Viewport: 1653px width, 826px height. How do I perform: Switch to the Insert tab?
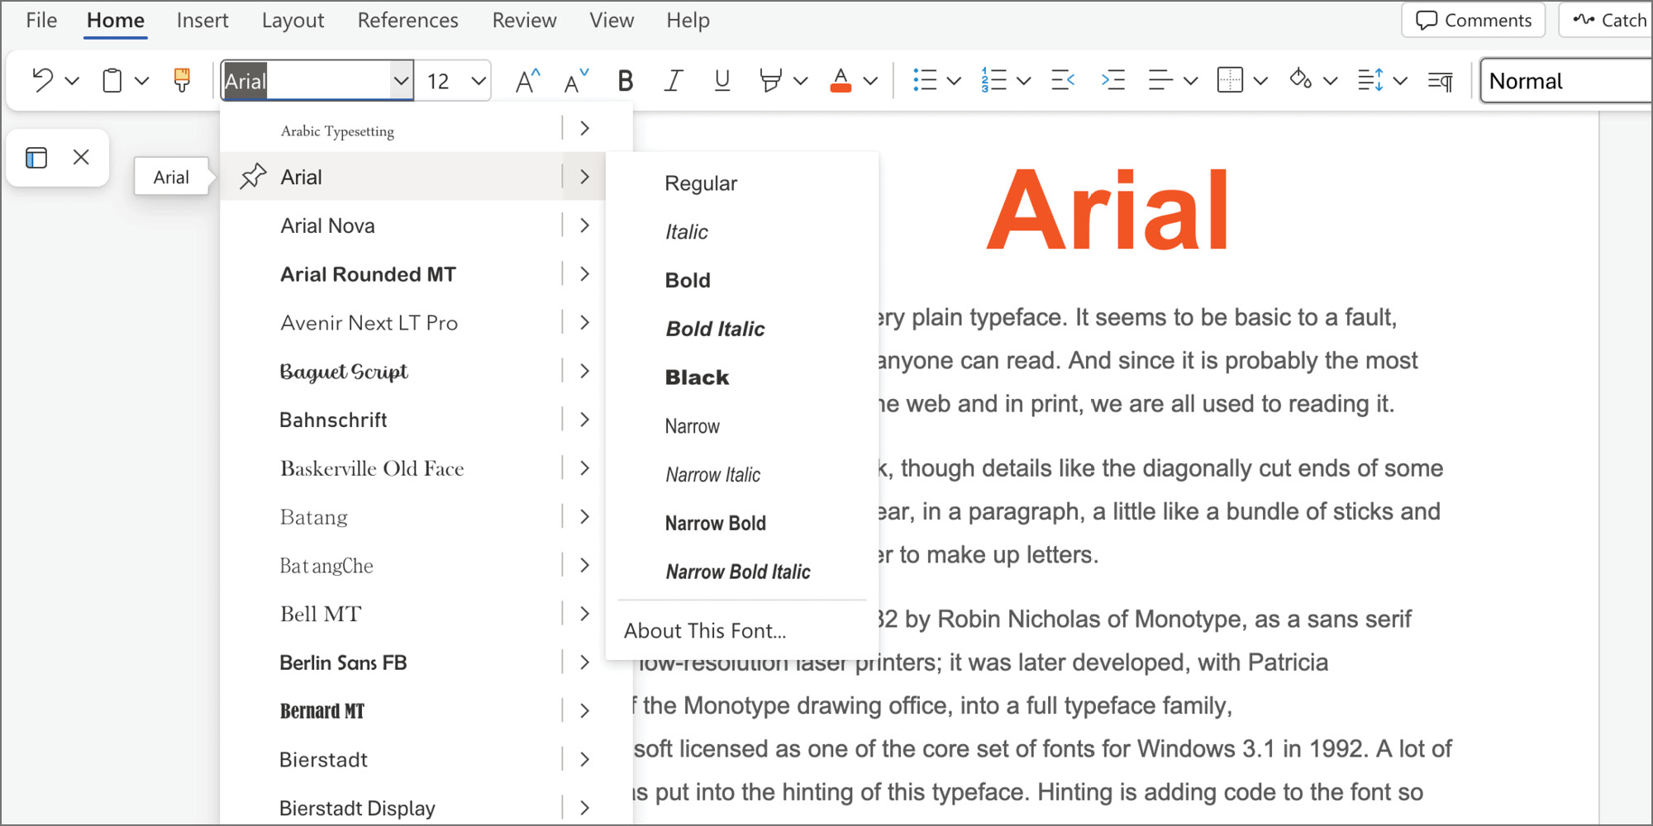coord(202,20)
